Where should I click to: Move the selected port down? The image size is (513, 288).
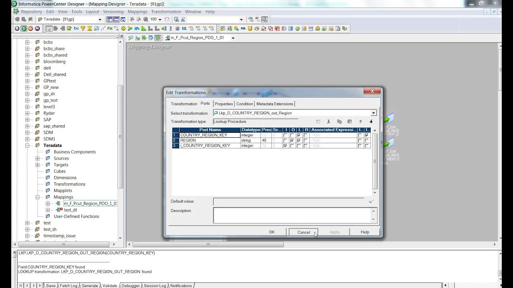(x=371, y=122)
